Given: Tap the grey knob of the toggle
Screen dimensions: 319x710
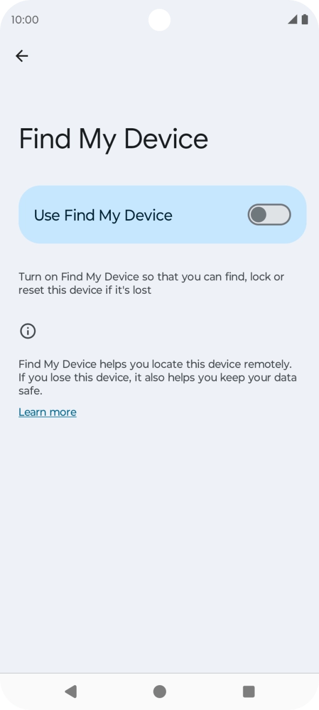Looking at the screenshot, I should [258, 215].
